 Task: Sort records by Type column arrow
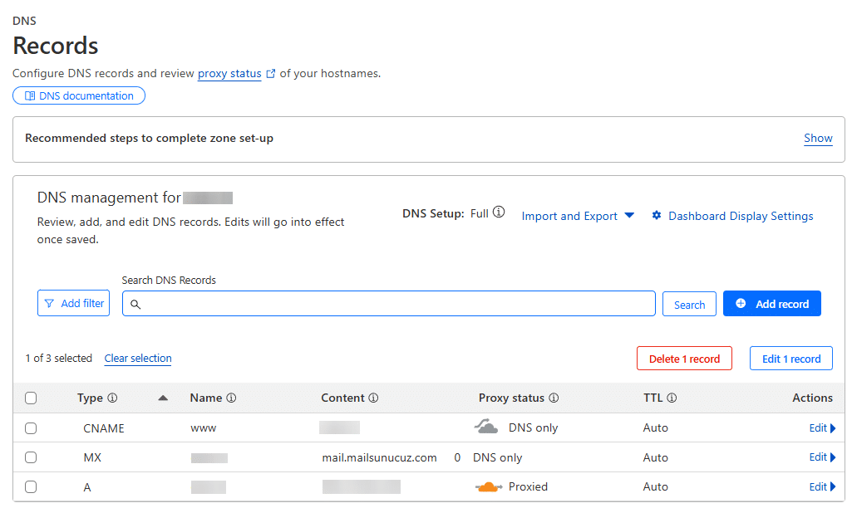(163, 398)
